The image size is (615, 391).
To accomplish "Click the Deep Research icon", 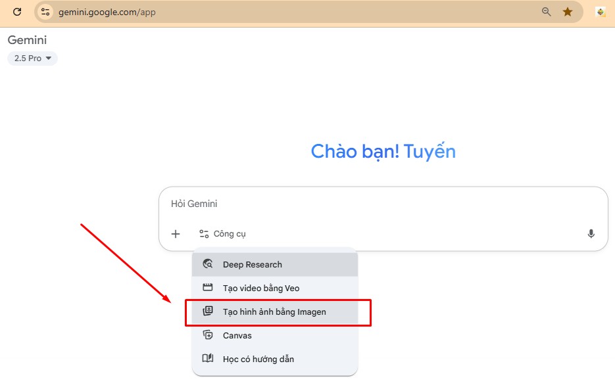I will (x=208, y=264).
